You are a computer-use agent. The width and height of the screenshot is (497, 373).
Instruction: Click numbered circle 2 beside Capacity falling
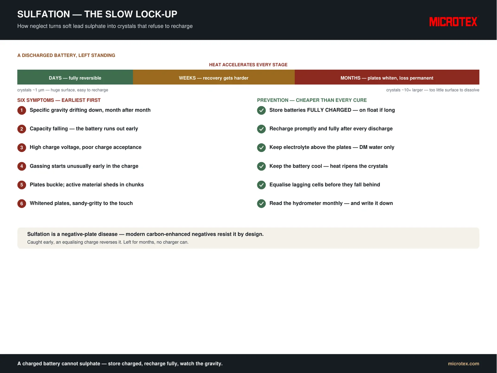point(22,129)
